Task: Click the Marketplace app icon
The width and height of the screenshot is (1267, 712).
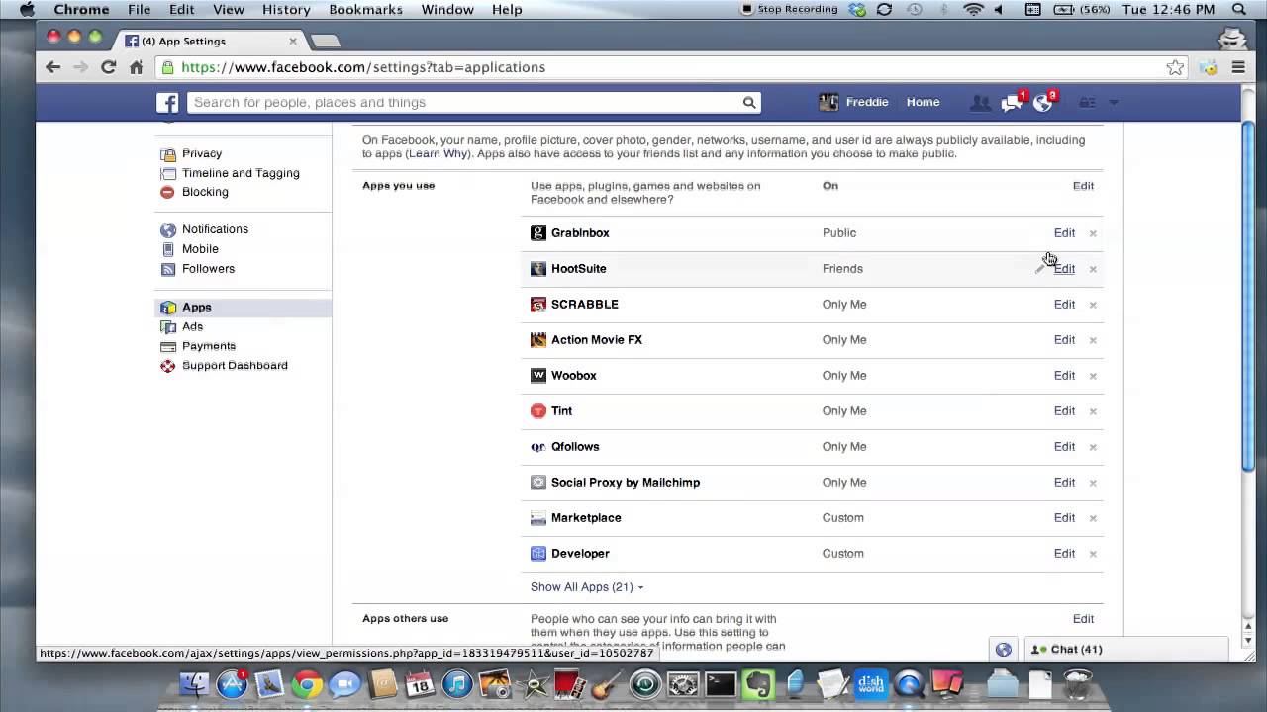Action: [538, 518]
